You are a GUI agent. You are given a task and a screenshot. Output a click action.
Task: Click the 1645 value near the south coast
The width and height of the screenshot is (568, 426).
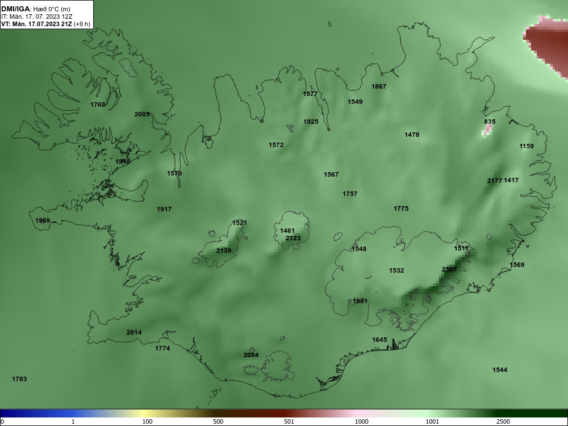(x=379, y=340)
